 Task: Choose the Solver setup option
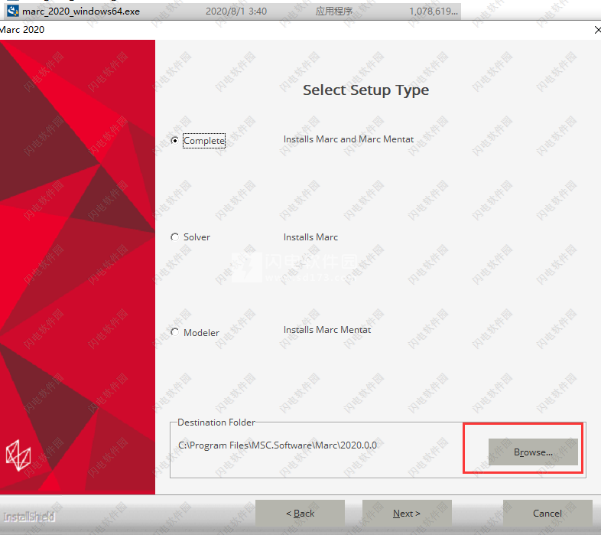point(175,237)
